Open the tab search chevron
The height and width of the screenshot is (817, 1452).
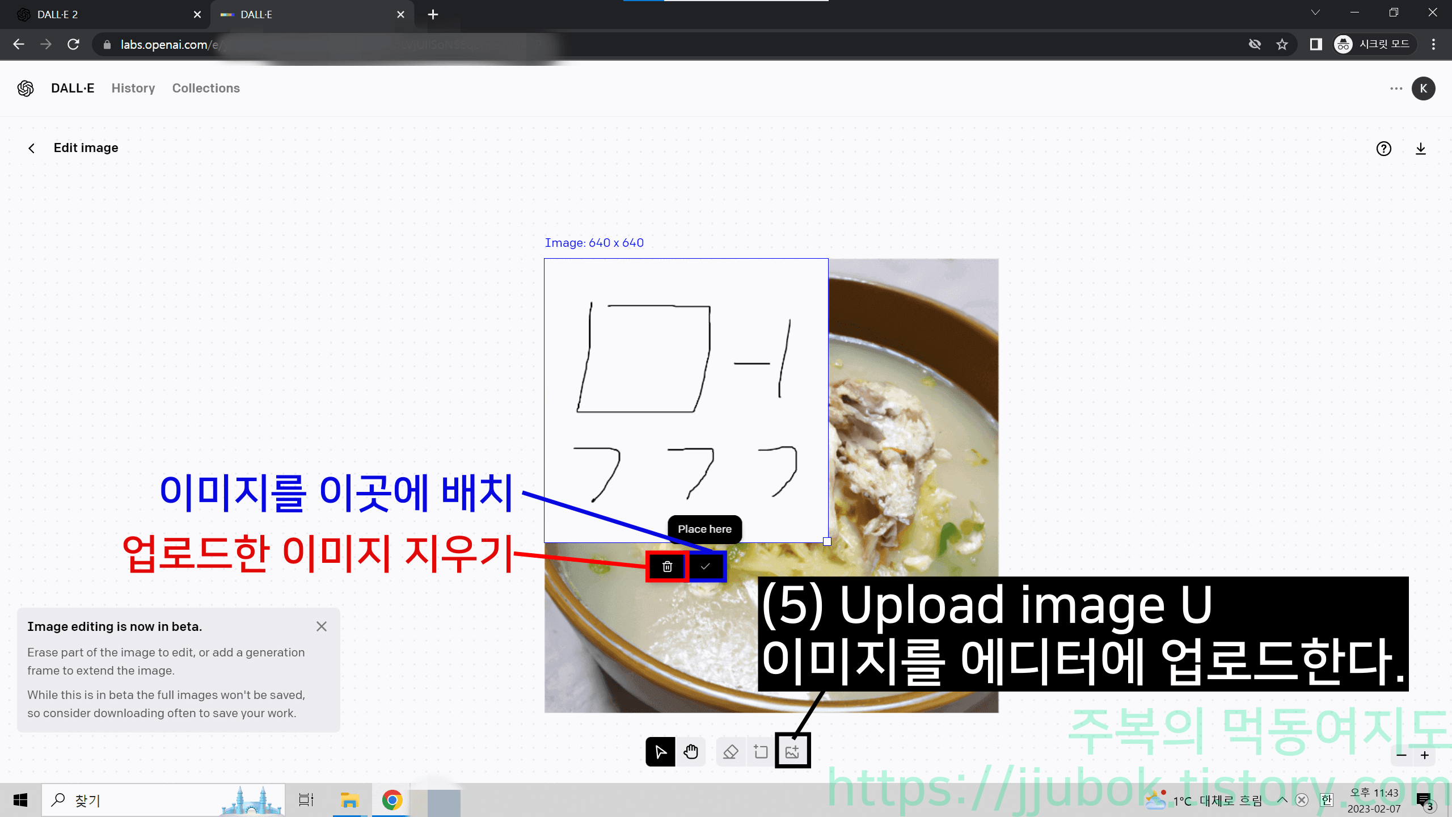1315,12
